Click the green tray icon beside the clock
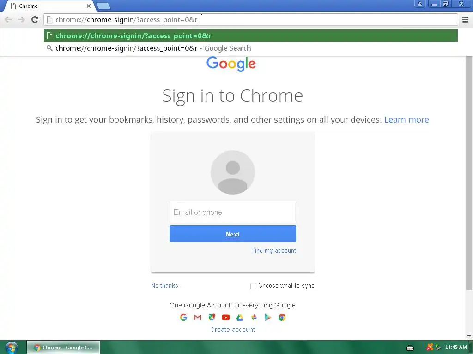This screenshot has width=473, height=354. tap(438, 348)
